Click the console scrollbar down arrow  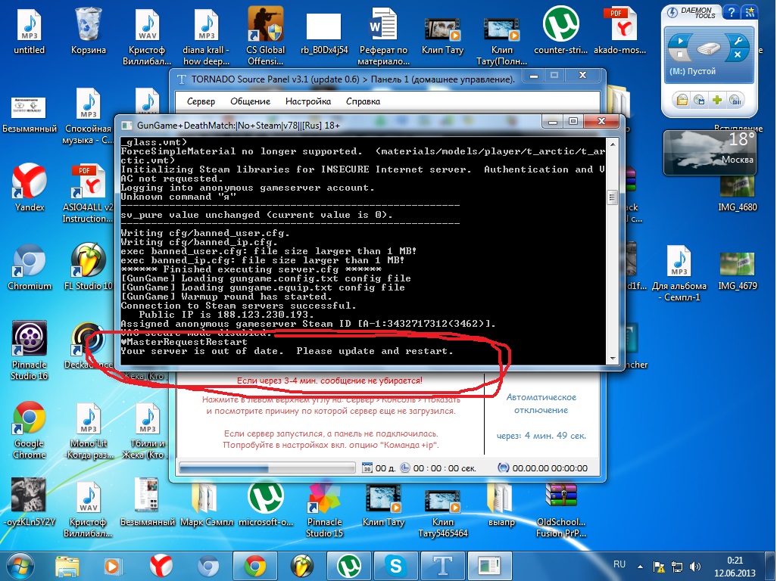tap(613, 359)
